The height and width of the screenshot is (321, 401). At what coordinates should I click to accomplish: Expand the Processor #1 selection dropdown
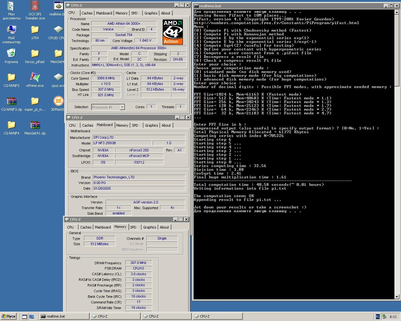(x=122, y=107)
